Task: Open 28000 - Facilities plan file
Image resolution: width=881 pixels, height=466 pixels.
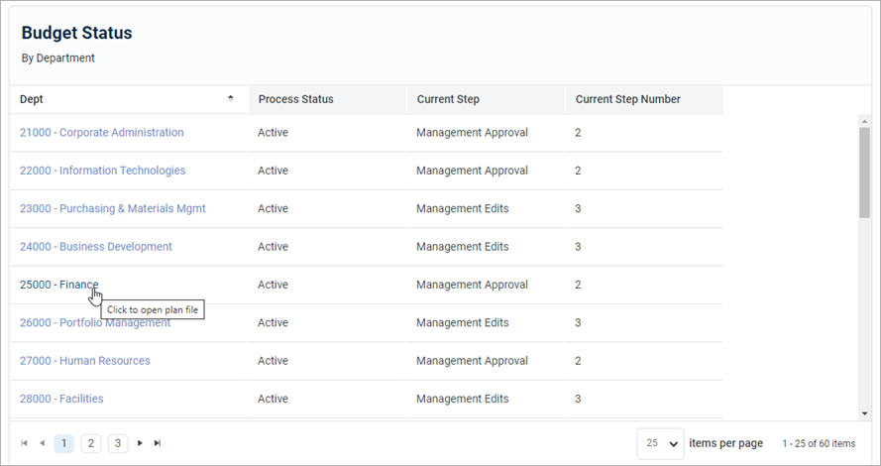Action: [61, 399]
